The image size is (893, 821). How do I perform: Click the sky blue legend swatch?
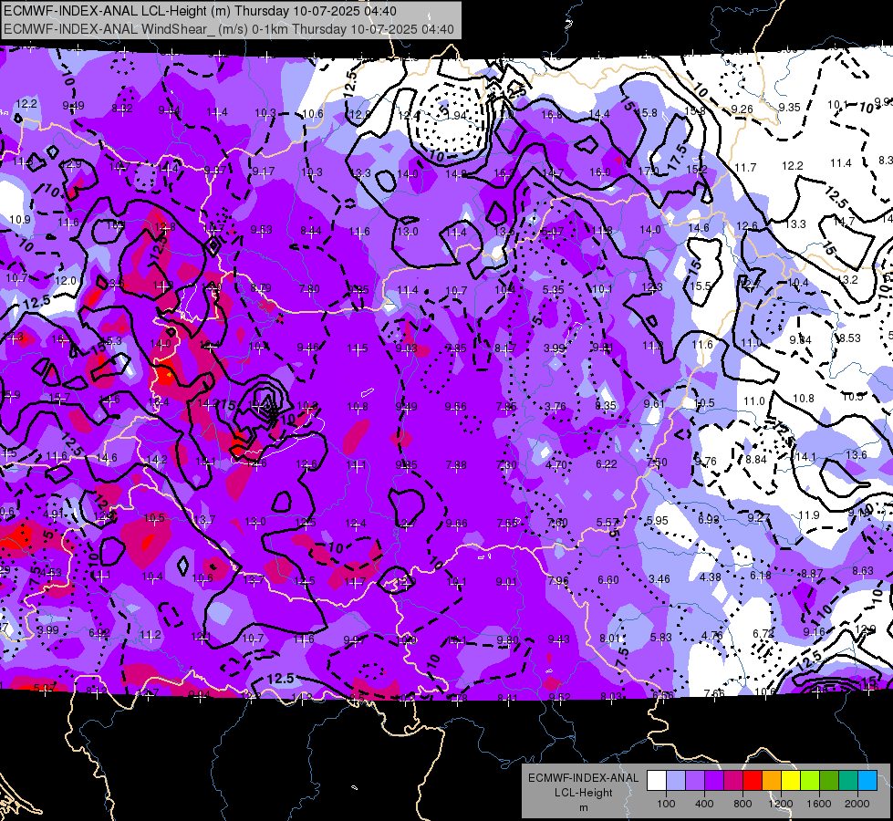867,781
